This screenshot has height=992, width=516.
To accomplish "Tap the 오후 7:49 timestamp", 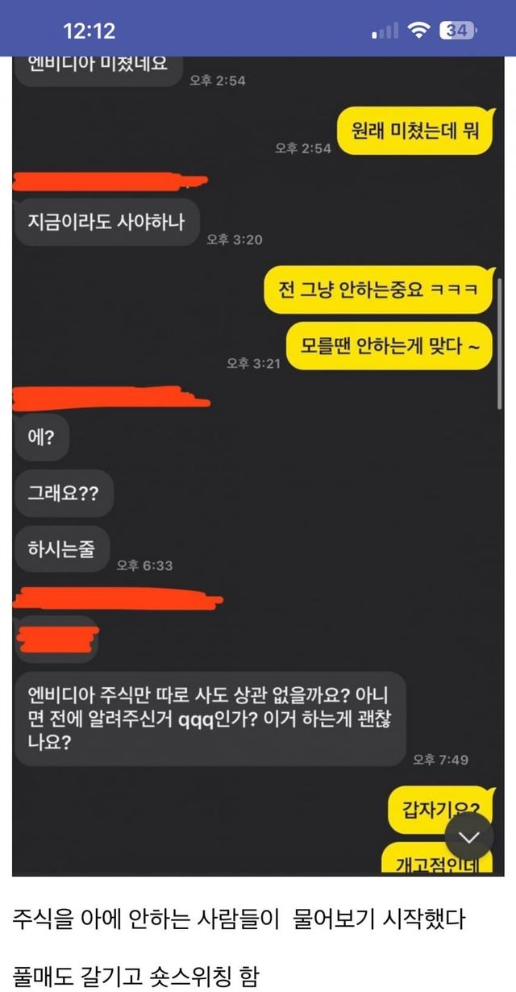I will 440,760.
